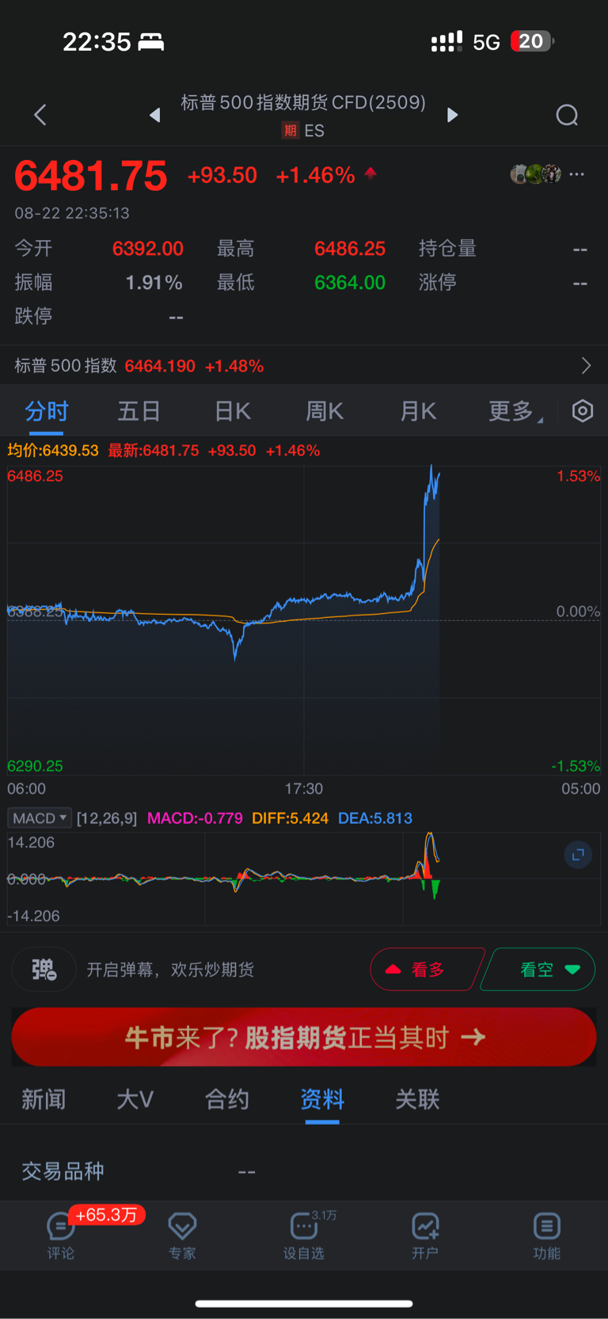Tap the 均价:6439.53 label
608x1319 pixels.
coord(53,451)
